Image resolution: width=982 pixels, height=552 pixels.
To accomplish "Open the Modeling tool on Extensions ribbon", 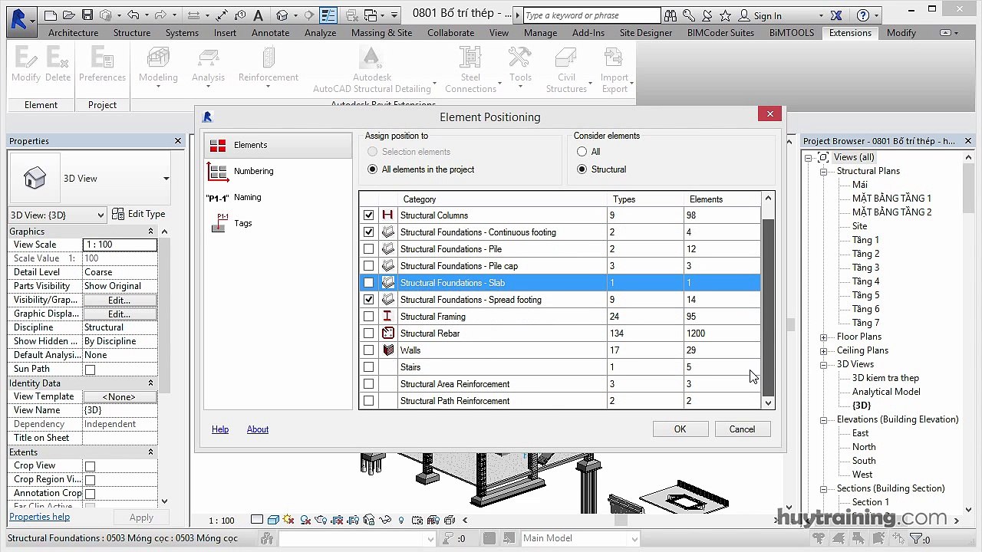I will (158, 67).
